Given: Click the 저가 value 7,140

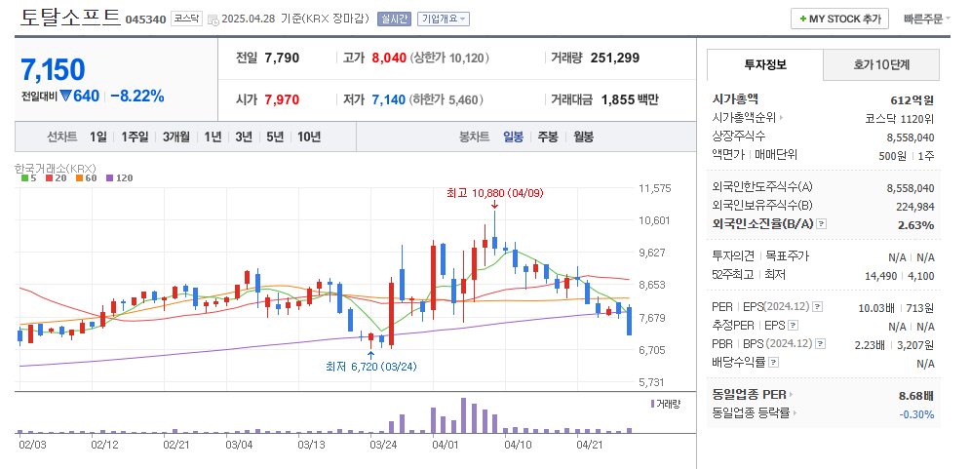Looking at the screenshot, I should point(389,99).
